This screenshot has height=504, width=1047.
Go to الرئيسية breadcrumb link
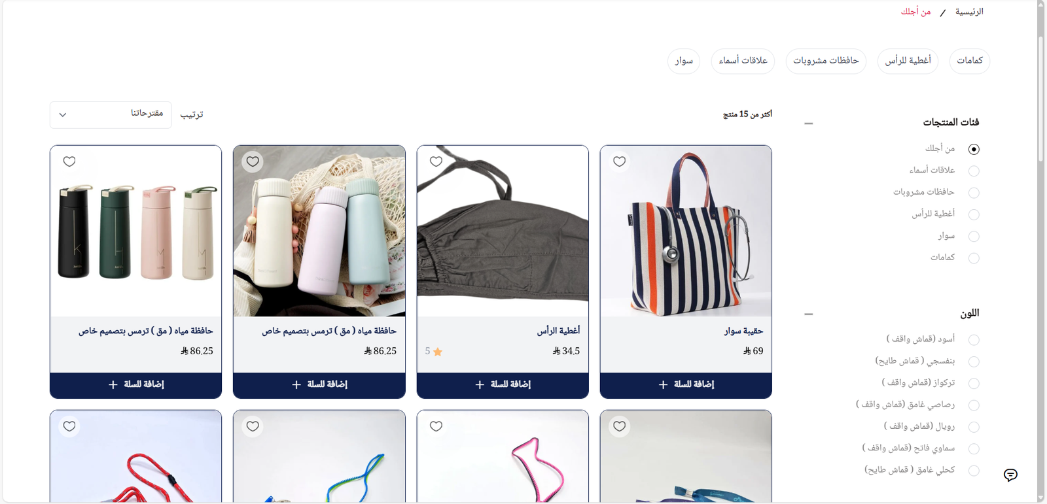coord(969,12)
